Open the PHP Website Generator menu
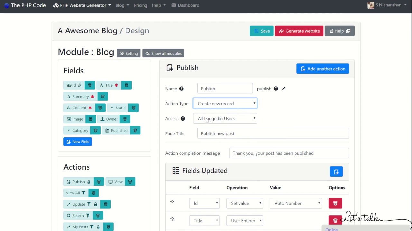Viewport: 412px width, 231px height. tap(82, 5)
